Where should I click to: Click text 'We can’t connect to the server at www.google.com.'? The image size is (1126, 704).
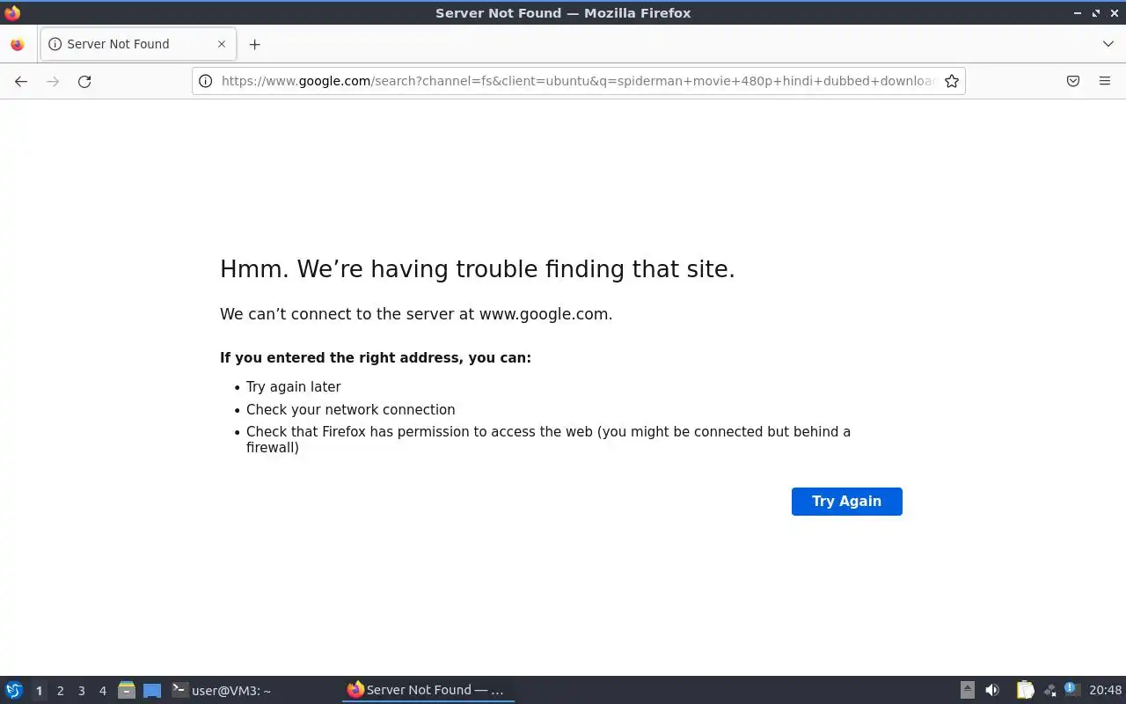[x=416, y=314]
